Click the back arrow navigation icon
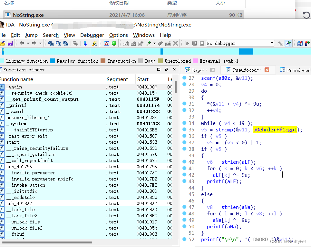 click(22, 43)
